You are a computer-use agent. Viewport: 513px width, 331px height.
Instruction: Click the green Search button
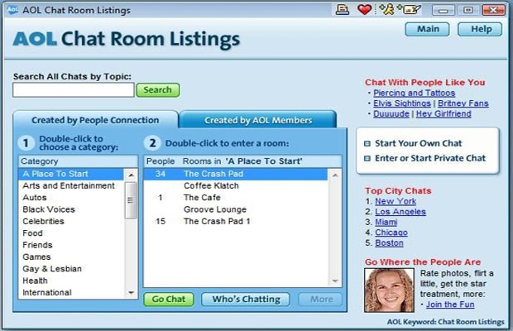158,90
